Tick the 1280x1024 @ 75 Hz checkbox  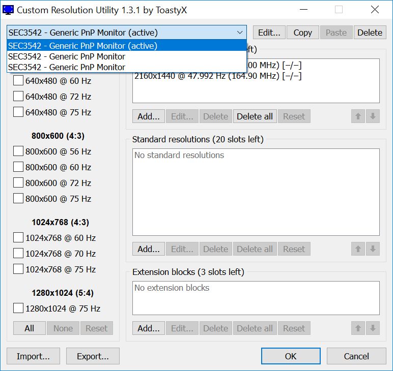18,308
